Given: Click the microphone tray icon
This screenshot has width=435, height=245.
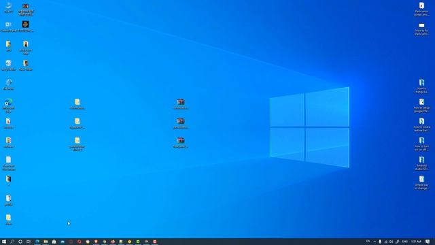Looking at the screenshot, I should [380, 242].
